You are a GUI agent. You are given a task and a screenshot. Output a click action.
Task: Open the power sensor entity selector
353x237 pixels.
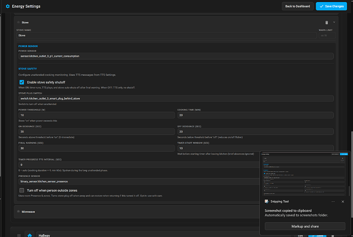(x=176, y=56)
